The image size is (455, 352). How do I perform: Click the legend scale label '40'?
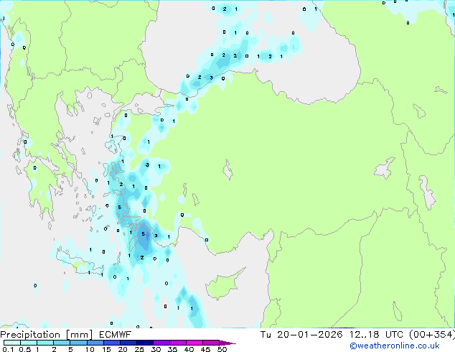pyautogui.click(x=189, y=349)
